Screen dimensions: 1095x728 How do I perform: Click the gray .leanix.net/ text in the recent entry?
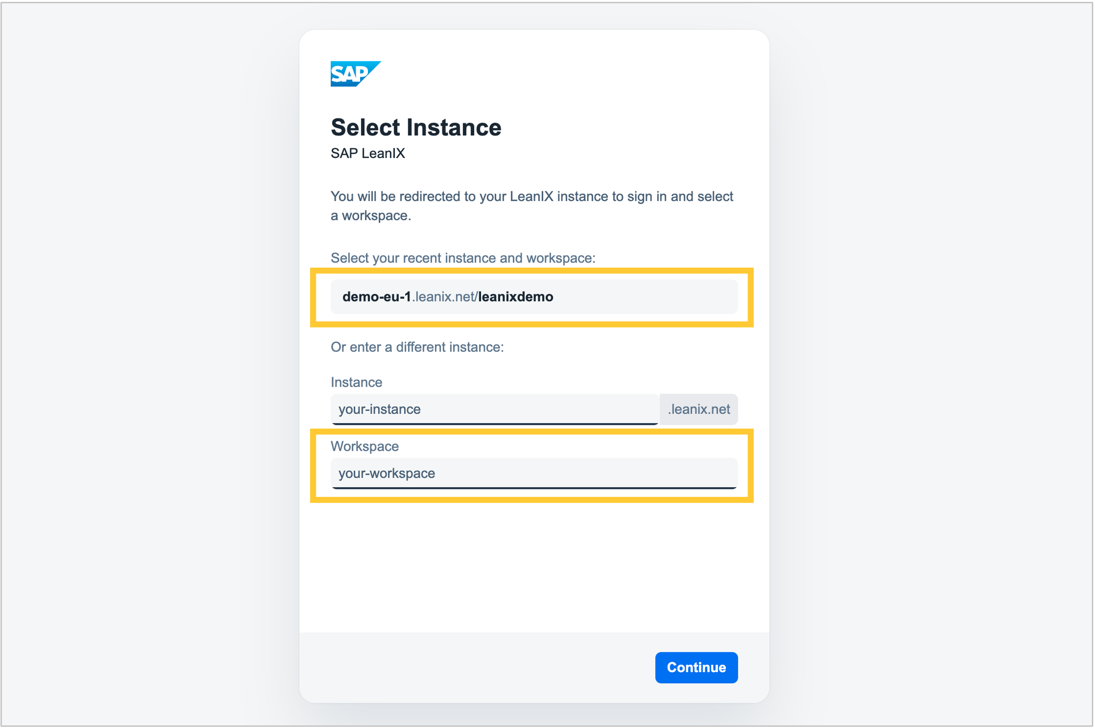click(445, 297)
